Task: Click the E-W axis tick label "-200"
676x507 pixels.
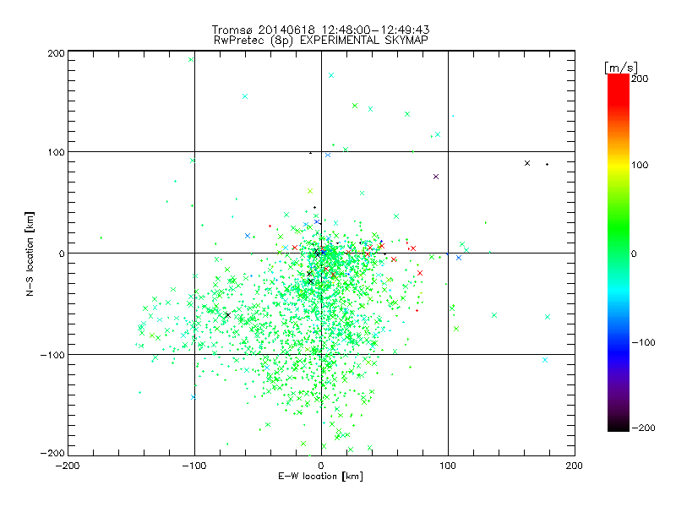Action: click(x=68, y=466)
